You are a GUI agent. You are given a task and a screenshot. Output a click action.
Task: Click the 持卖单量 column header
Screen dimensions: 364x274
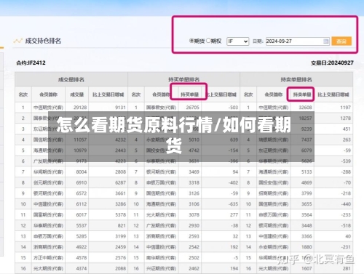click(302, 94)
